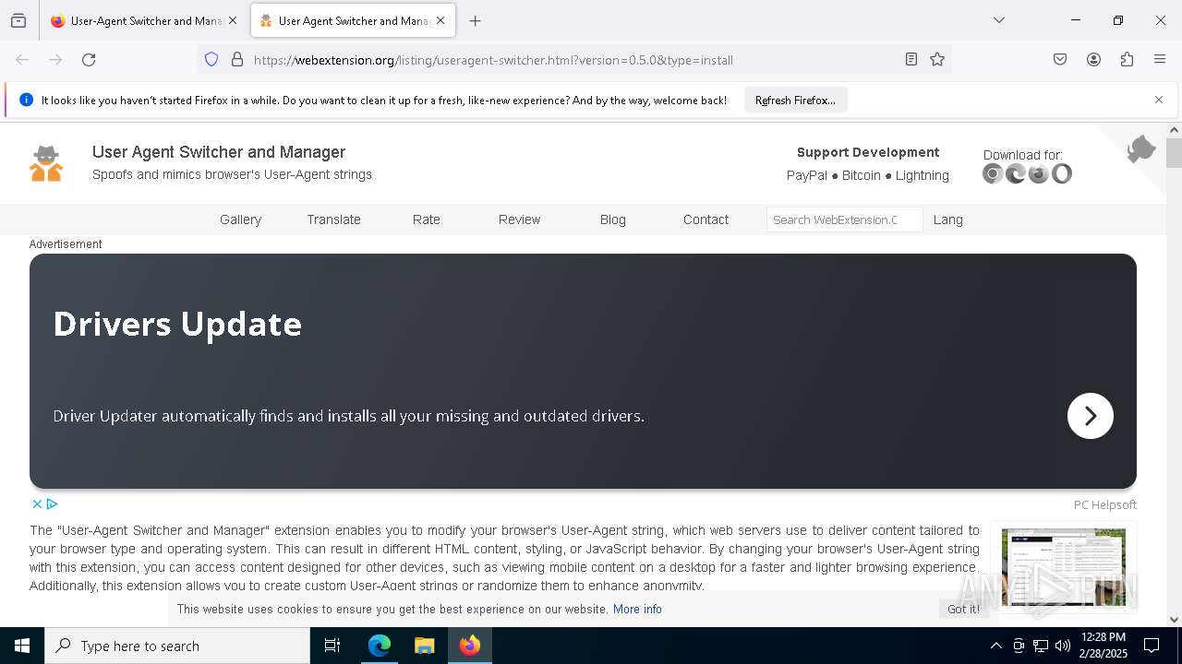Screen dimensions: 1182x664
Task: Open AdChoices triangle icon
Action: (53, 504)
